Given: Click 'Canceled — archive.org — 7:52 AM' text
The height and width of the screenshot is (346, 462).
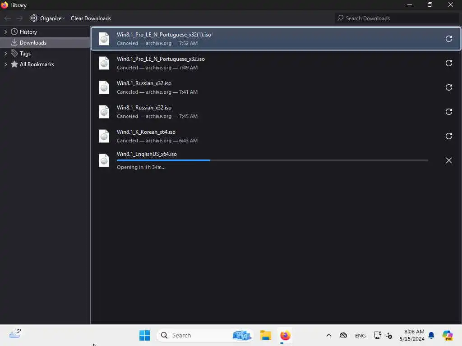Looking at the screenshot, I should [x=157, y=43].
